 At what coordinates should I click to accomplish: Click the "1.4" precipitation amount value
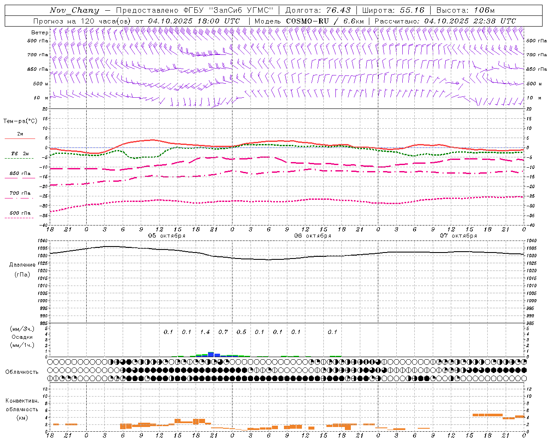pos(205,332)
